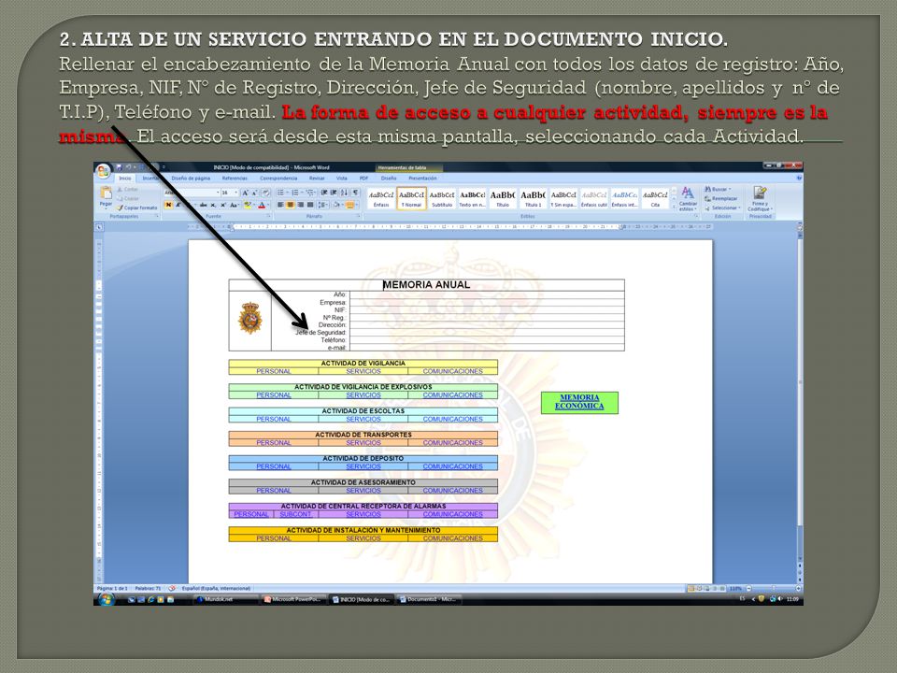Toggle italic formatting K button
897x673 pixels.
coord(178,205)
